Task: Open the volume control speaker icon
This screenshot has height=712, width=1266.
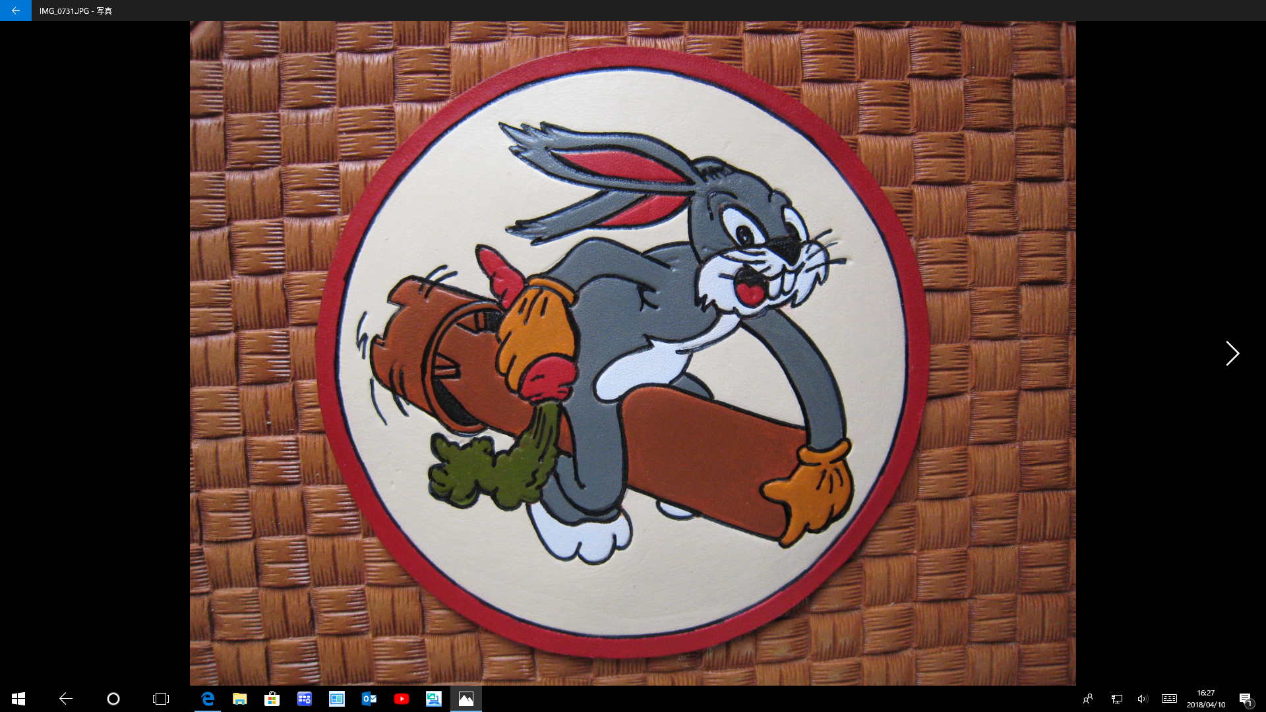Action: coord(1142,699)
